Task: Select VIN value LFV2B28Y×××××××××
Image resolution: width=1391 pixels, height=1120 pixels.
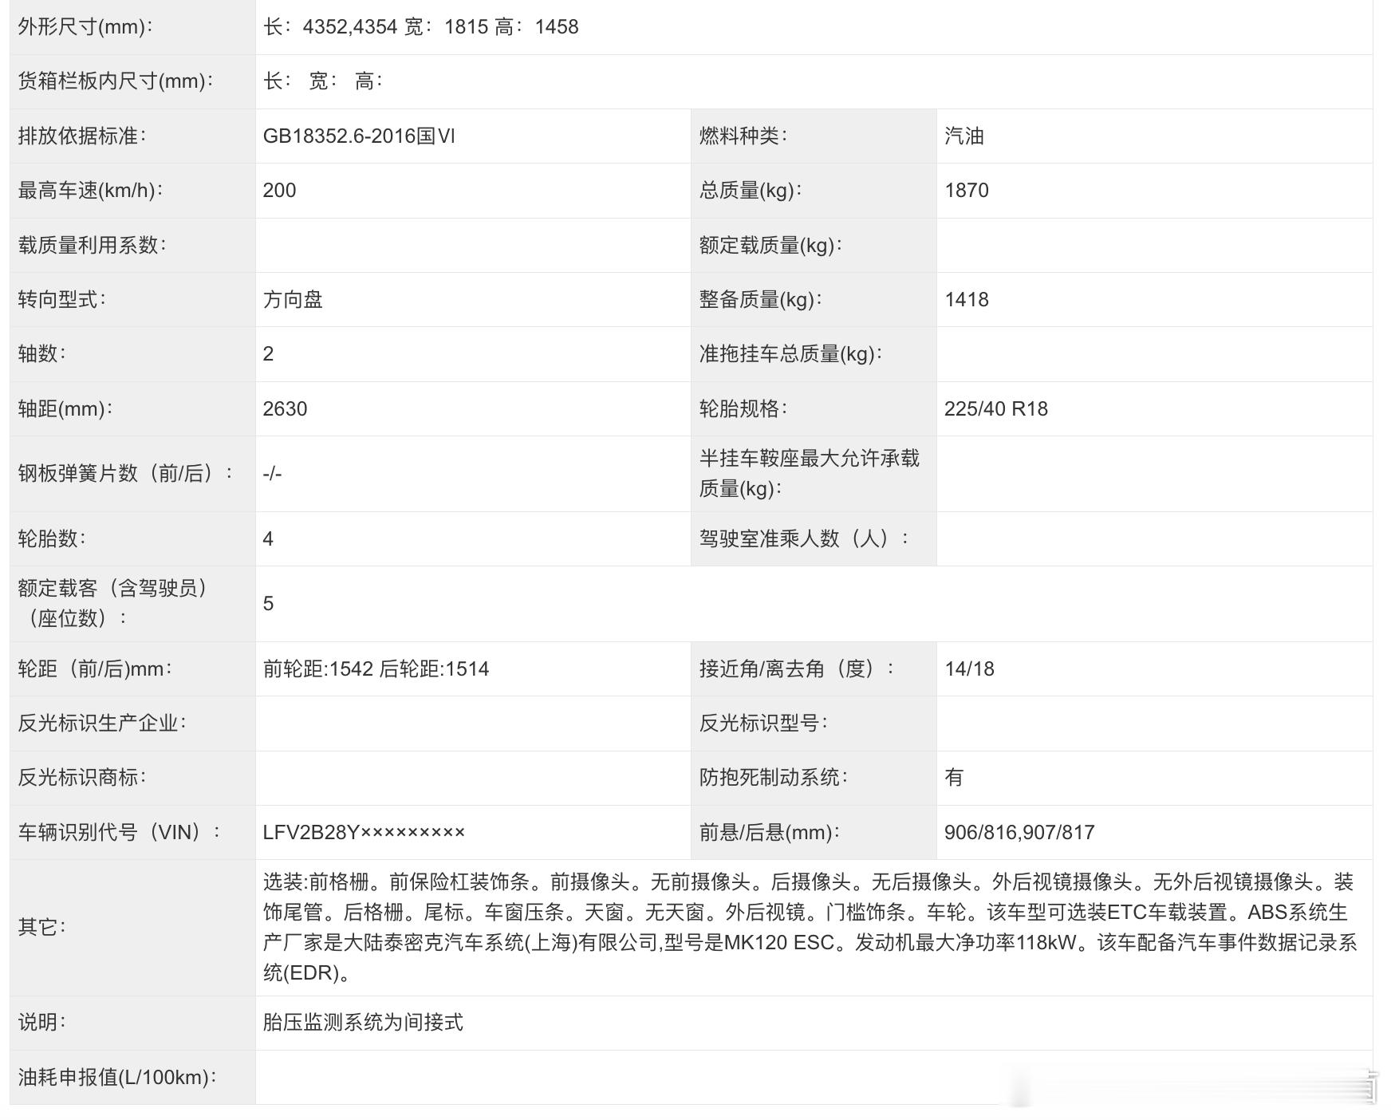Action: click(364, 833)
